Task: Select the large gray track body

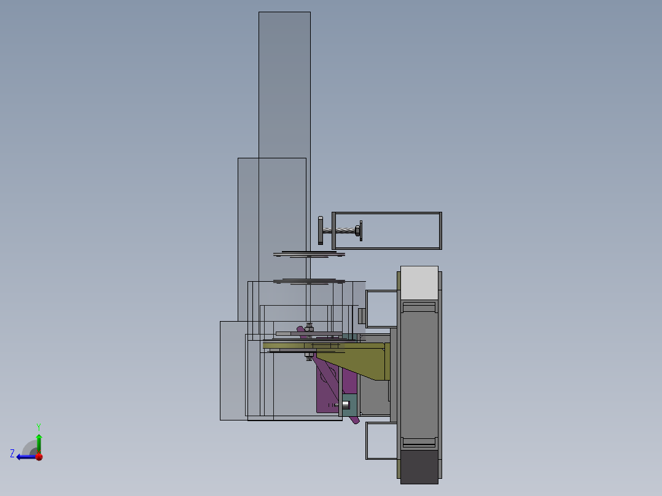Action: 419,375
